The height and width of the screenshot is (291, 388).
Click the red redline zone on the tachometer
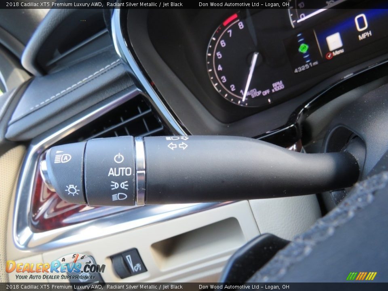click(x=231, y=19)
